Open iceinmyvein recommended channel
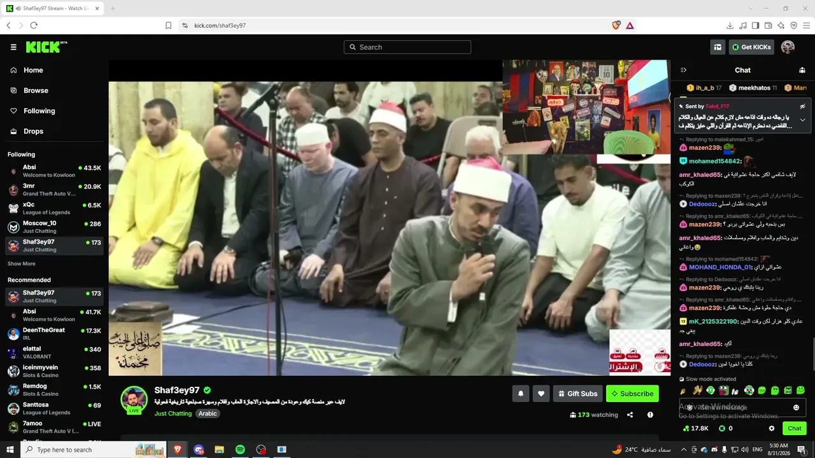The image size is (815, 458). coord(54,371)
